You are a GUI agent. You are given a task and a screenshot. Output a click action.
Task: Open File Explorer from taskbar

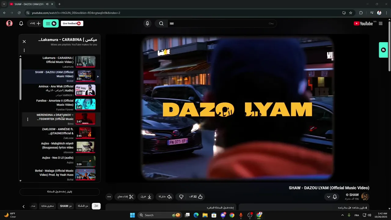click(205, 215)
